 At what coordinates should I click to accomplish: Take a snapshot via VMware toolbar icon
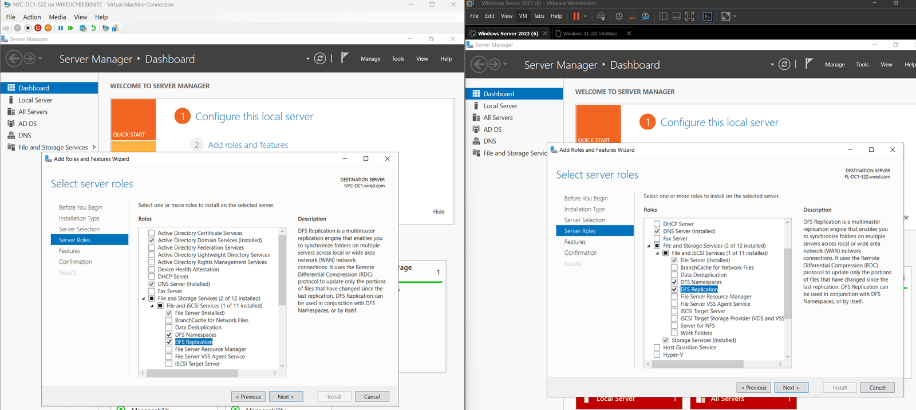click(619, 16)
